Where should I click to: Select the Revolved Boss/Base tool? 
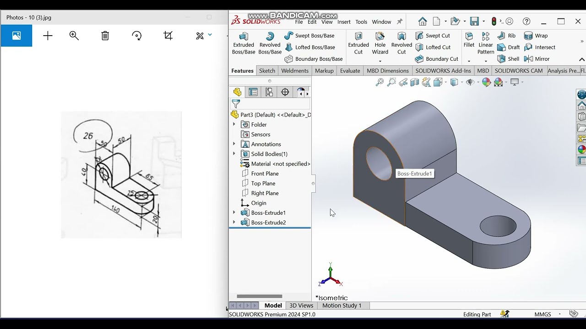click(270, 43)
